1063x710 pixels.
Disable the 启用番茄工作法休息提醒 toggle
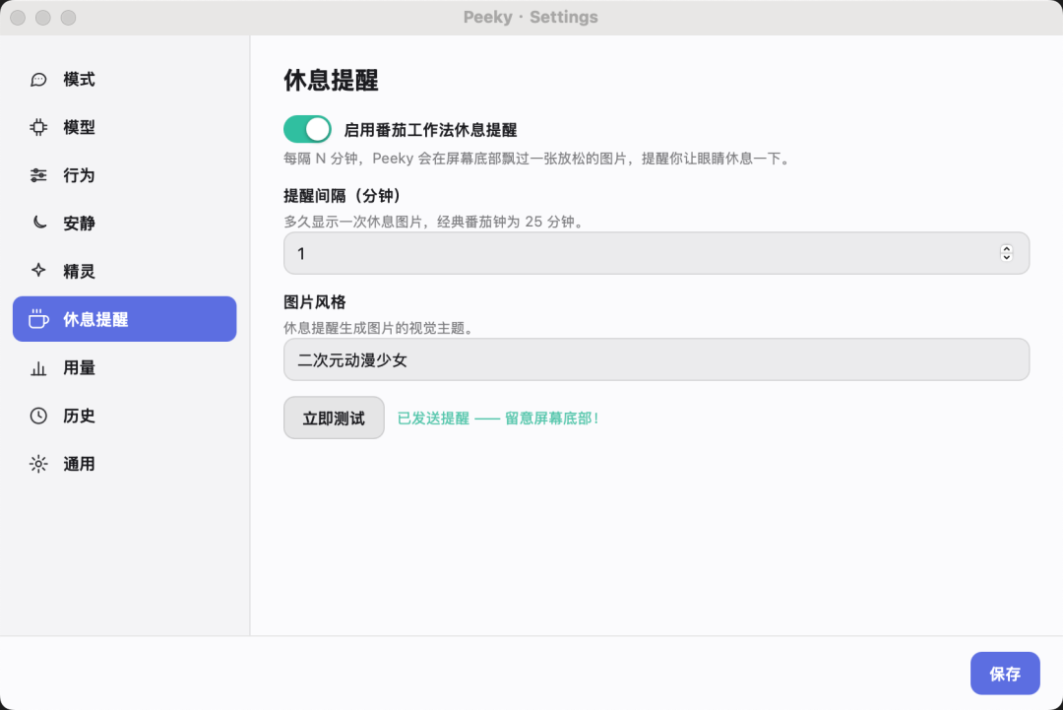point(307,129)
